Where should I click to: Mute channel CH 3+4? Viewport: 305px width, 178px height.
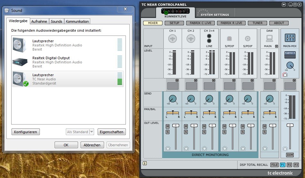pyautogui.click(x=204, y=126)
